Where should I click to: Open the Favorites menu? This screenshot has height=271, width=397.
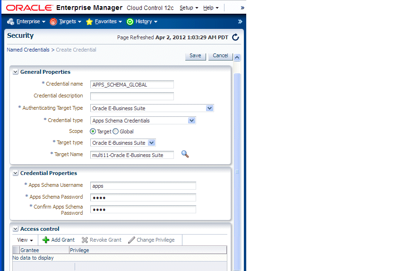tap(108, 22)
